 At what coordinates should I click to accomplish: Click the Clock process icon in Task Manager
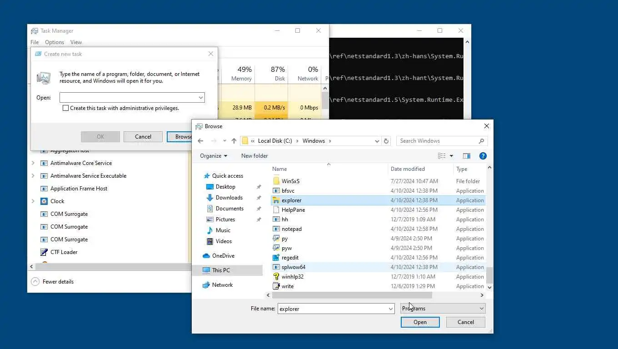[44, 201]
